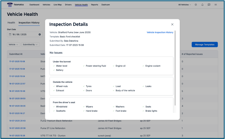Select Vehicle Health in top navigation
The width and height of the screenshot is (225, 139).
(x=81, y=5)
